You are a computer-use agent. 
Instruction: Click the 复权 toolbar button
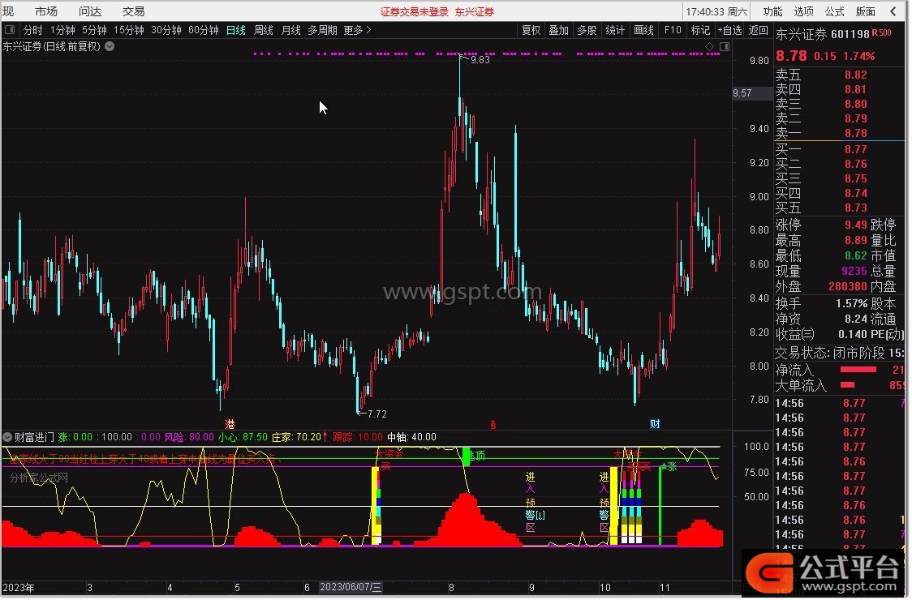point(531,30)
